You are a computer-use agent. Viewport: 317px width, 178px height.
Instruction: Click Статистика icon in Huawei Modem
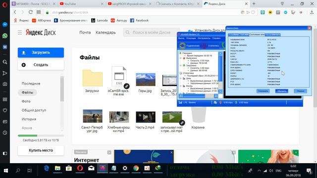(x=210, y=46)
